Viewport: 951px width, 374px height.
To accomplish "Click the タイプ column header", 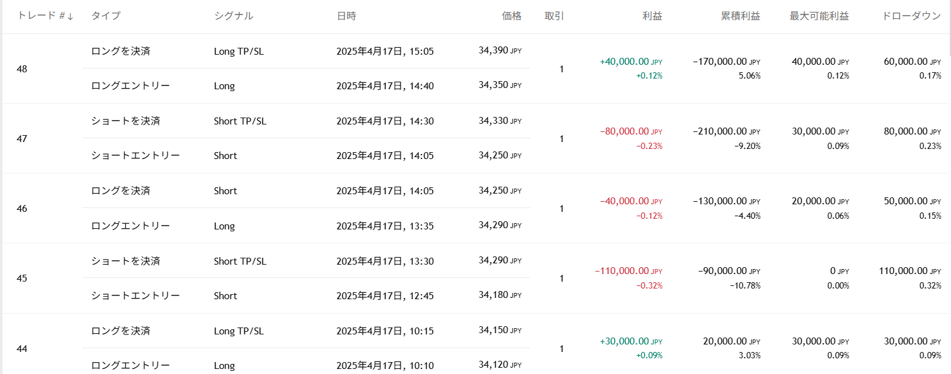I will click(x=105, y=16).
